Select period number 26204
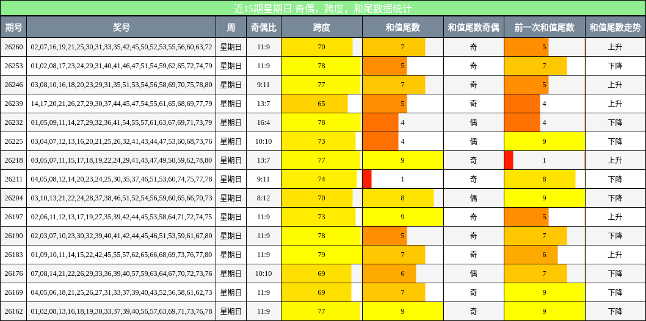The image size is (646, 321). [x=13, y=198]
